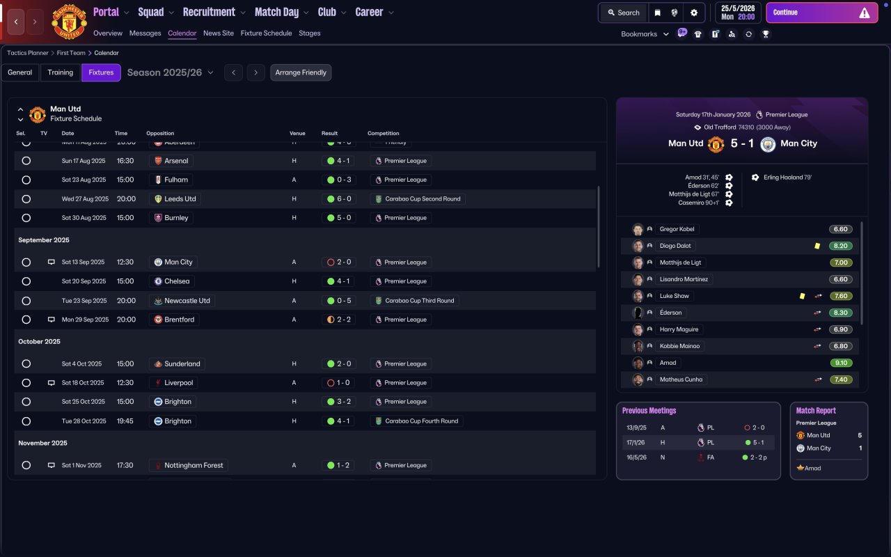The image size is (891, 557).
Task: Select the Chelsea fixture radio button
Action: (26, 281)
